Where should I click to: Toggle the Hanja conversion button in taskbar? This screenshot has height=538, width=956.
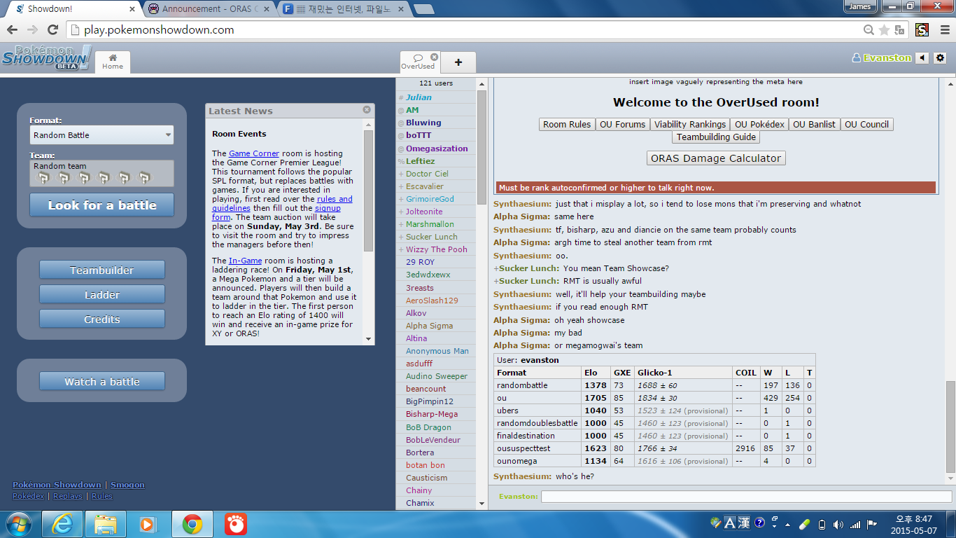pyautogui.click(x=743, y=523)
